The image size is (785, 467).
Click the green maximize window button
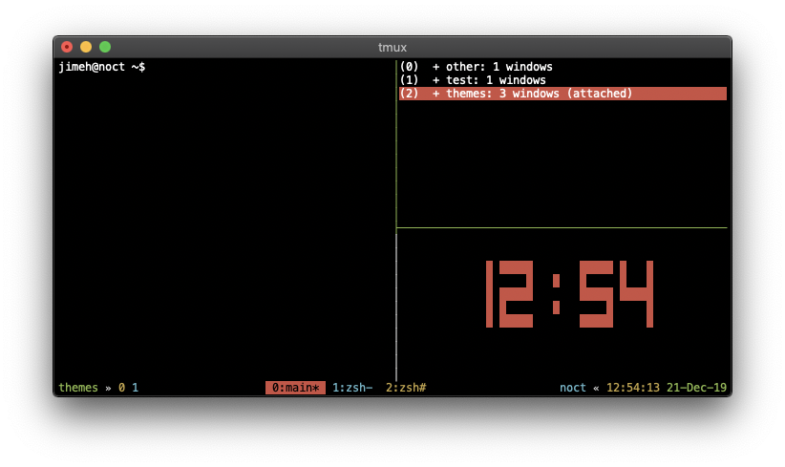coord(105,47)
